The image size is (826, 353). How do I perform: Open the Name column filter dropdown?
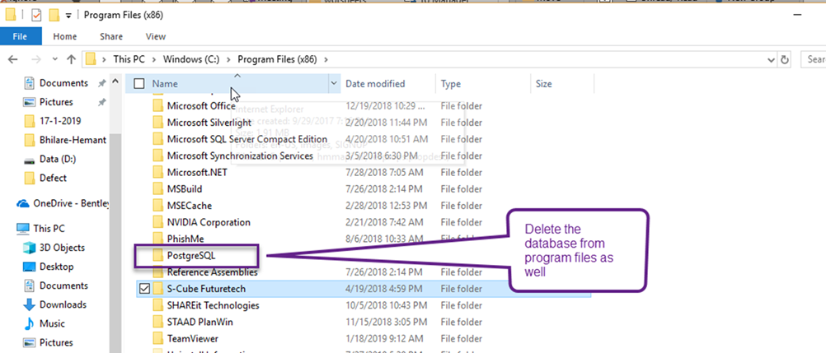point(334,84)
